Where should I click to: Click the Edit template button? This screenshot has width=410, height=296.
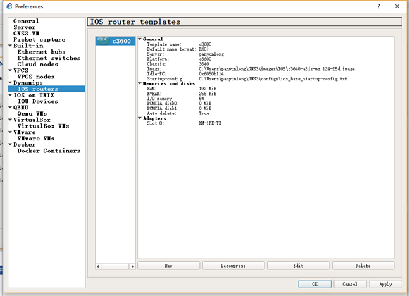pyautogui.click(x=298, y=266)
